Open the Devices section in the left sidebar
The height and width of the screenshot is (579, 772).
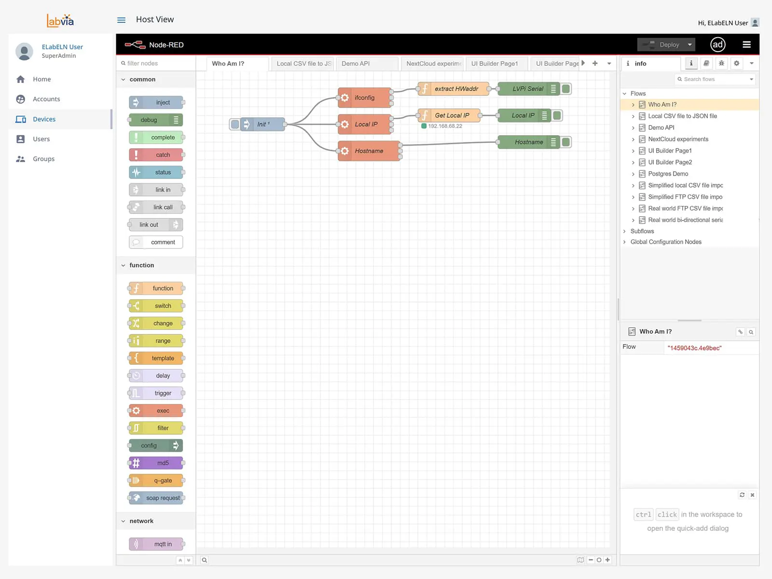point(44,119)
